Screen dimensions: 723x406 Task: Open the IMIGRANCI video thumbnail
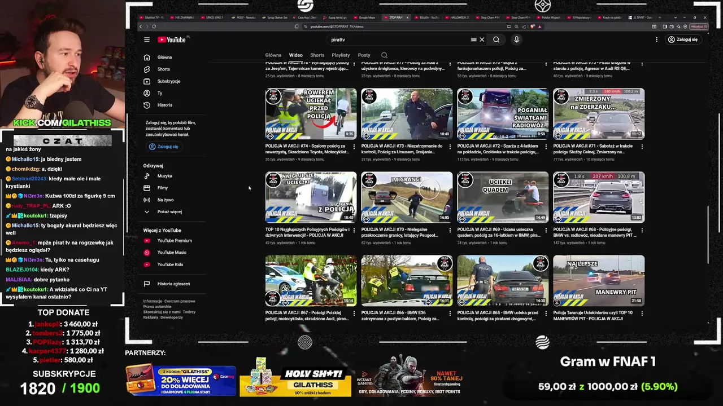tap(407, 197)
